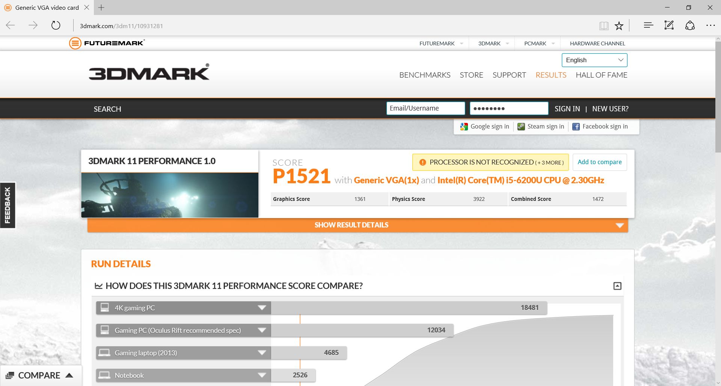The image size is (721, 386).
Task: Click the 18481 score bar
Action: pos(409,308)
